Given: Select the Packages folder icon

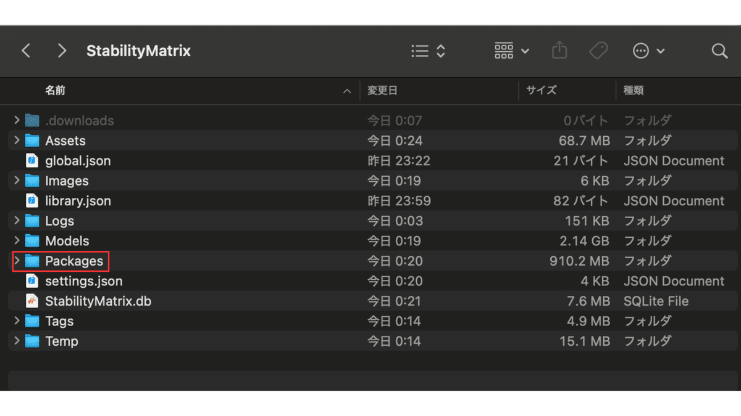Looking at the screenshot, I should (32, 261).
